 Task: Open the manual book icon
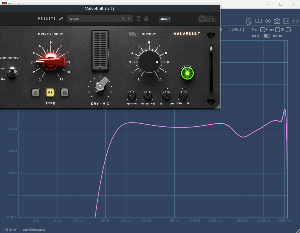pos(258,21)
